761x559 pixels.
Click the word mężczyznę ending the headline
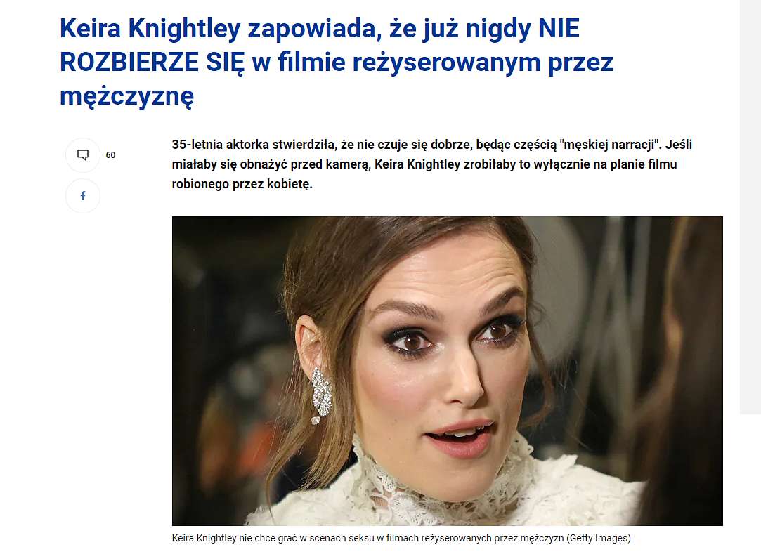[126, 96]
